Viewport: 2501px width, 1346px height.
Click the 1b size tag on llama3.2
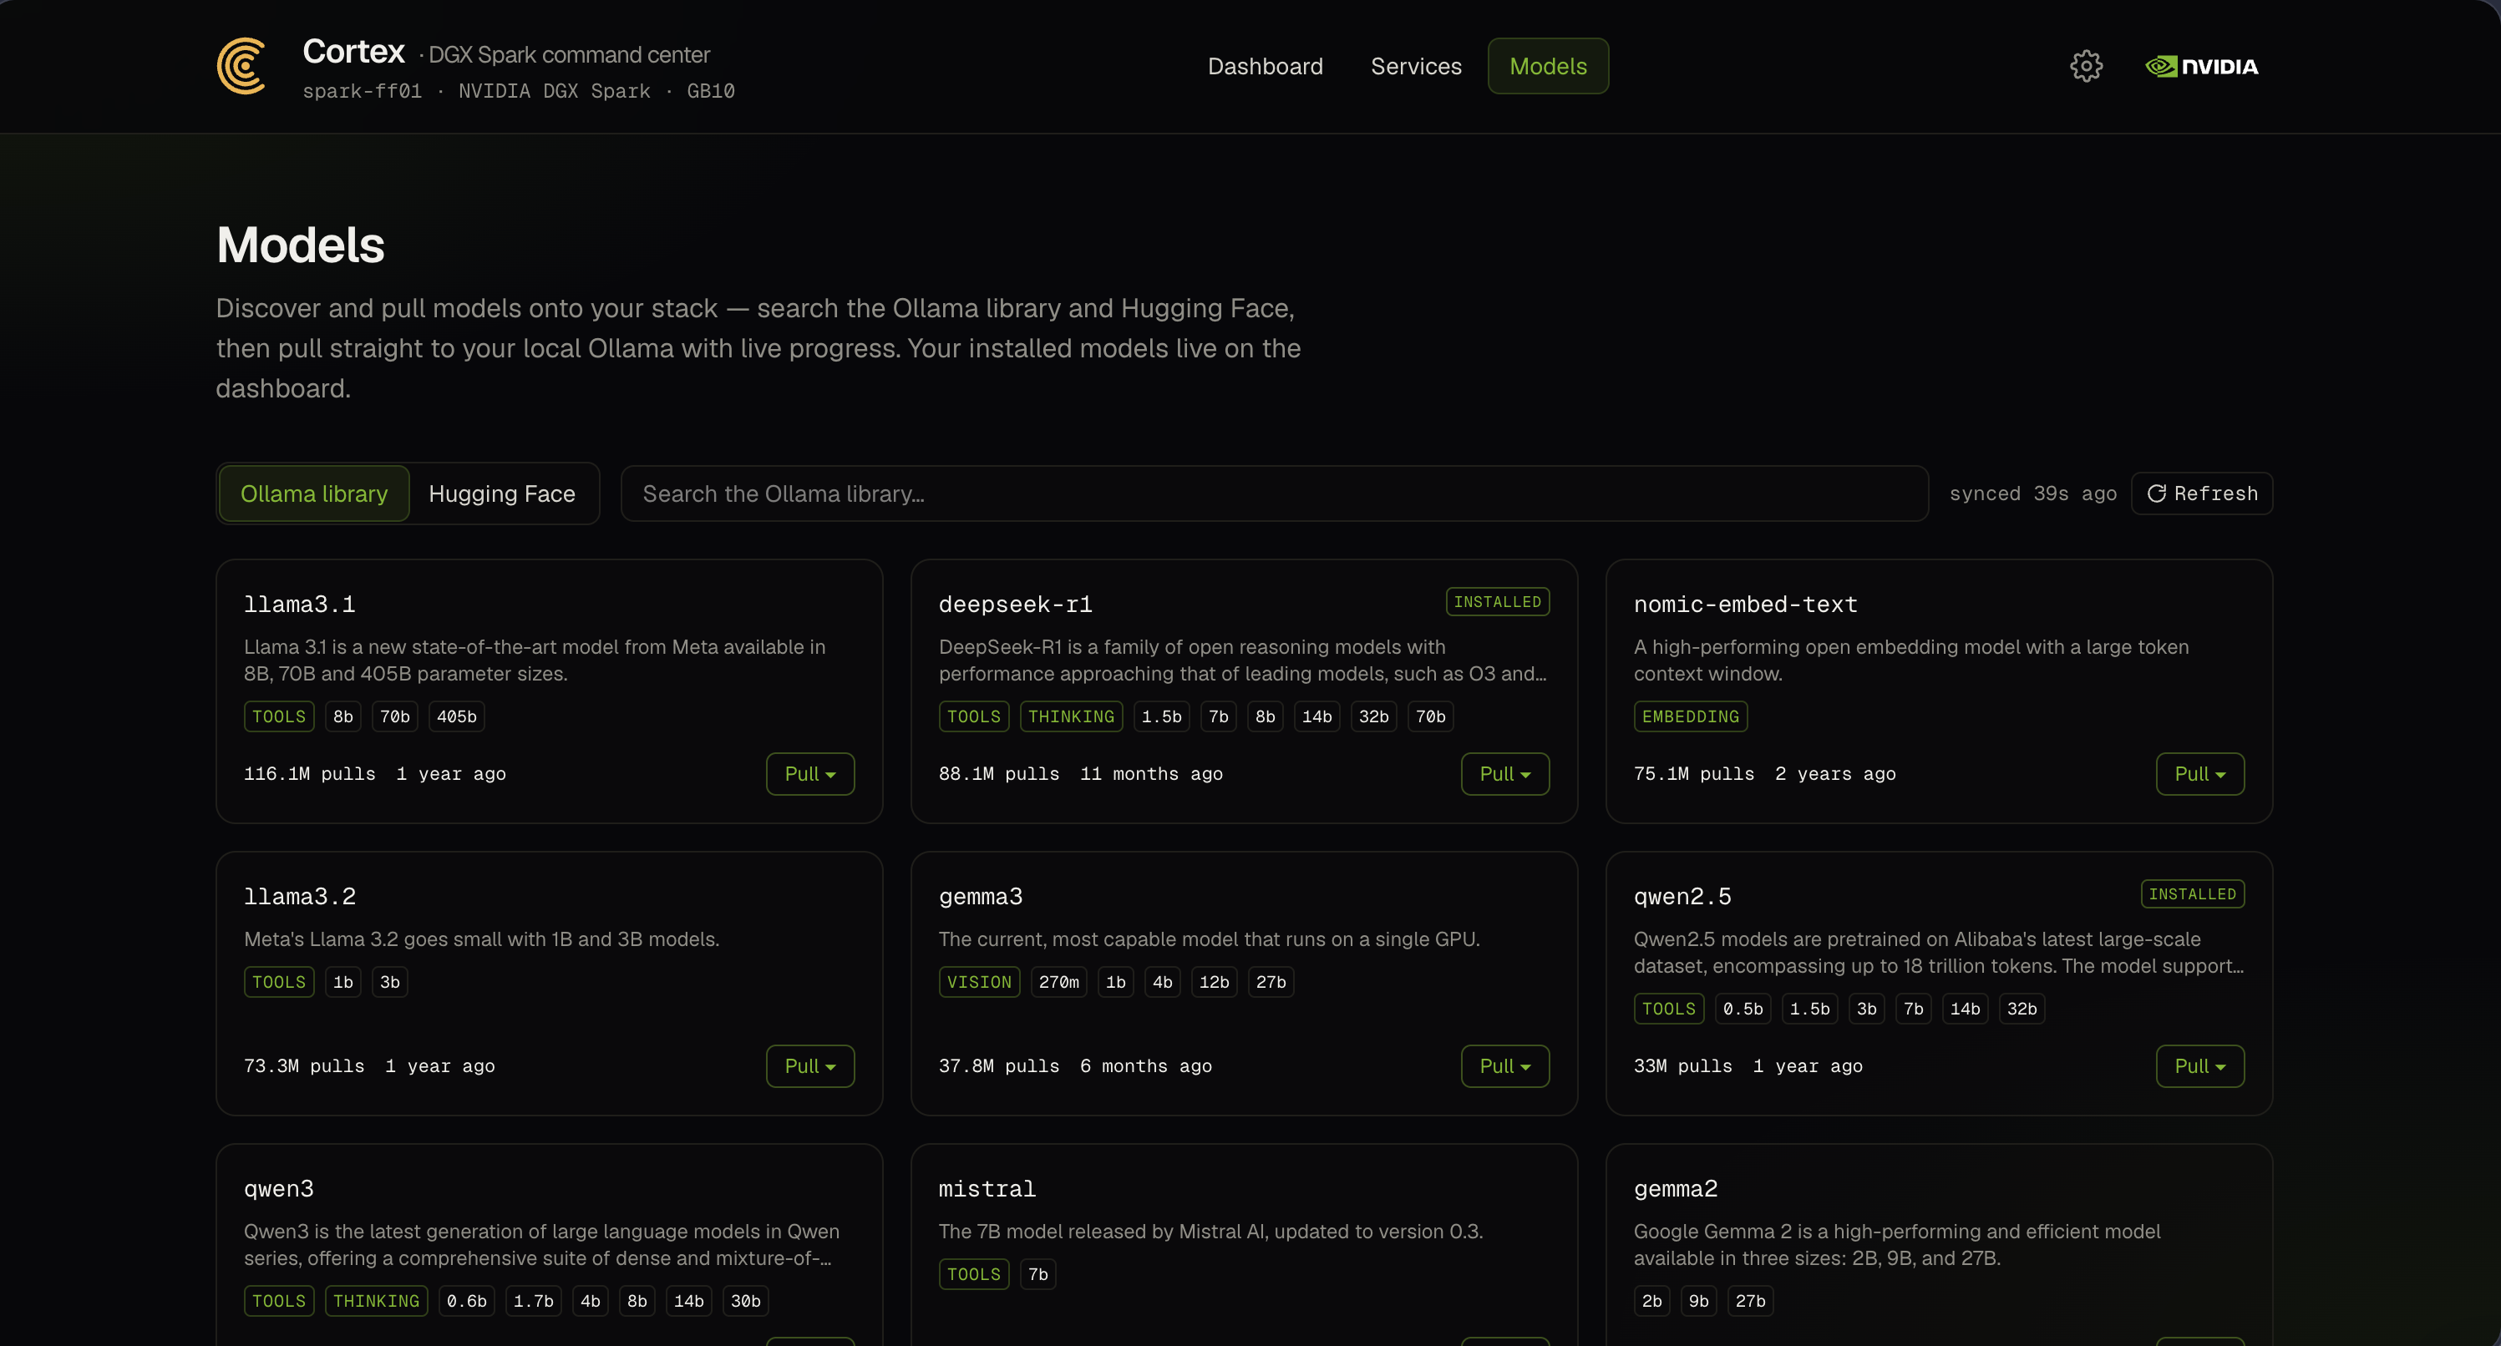click(x=342, y=982)
